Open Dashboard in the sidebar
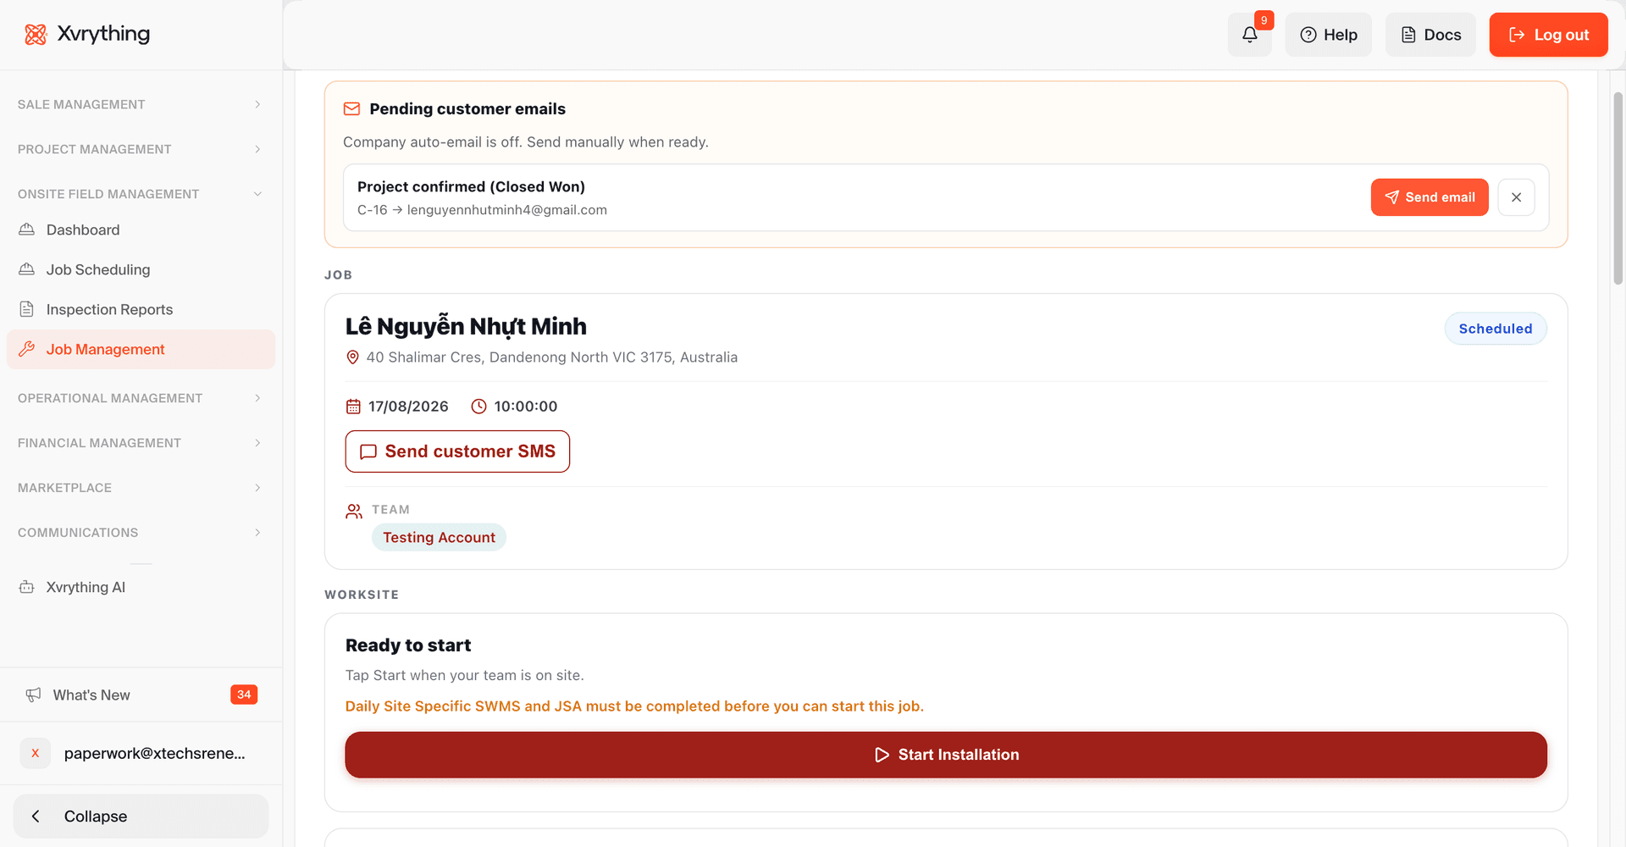The height and width of the screenshot is (847, 1626). point(141,230)
